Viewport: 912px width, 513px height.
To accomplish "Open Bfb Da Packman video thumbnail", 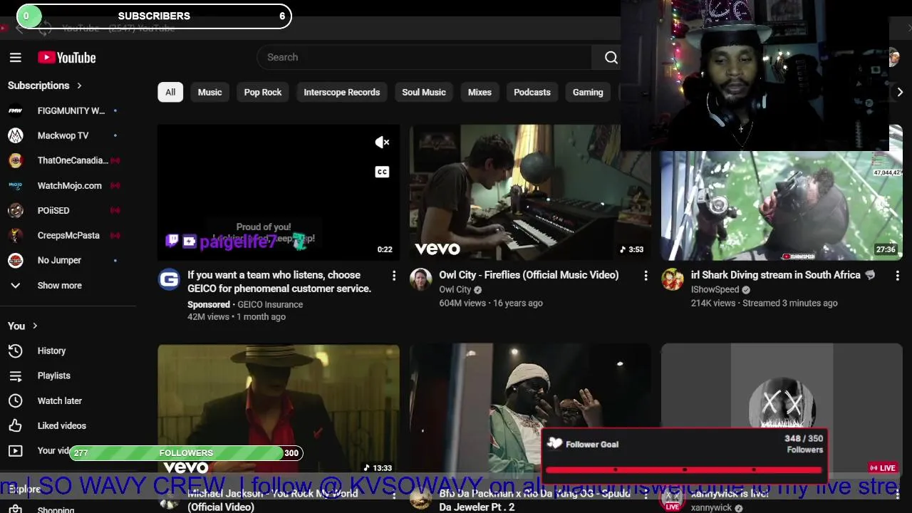I will point(529,410).
